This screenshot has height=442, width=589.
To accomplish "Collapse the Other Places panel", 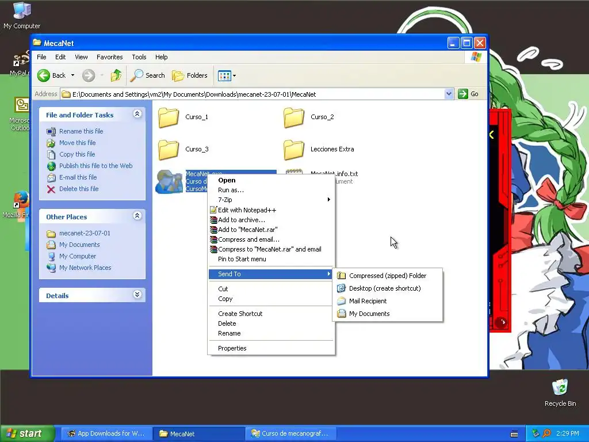I will [x=137, y=216].
